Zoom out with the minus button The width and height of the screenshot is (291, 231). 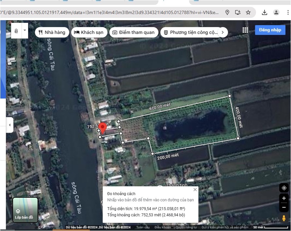[x=284, y=207]
